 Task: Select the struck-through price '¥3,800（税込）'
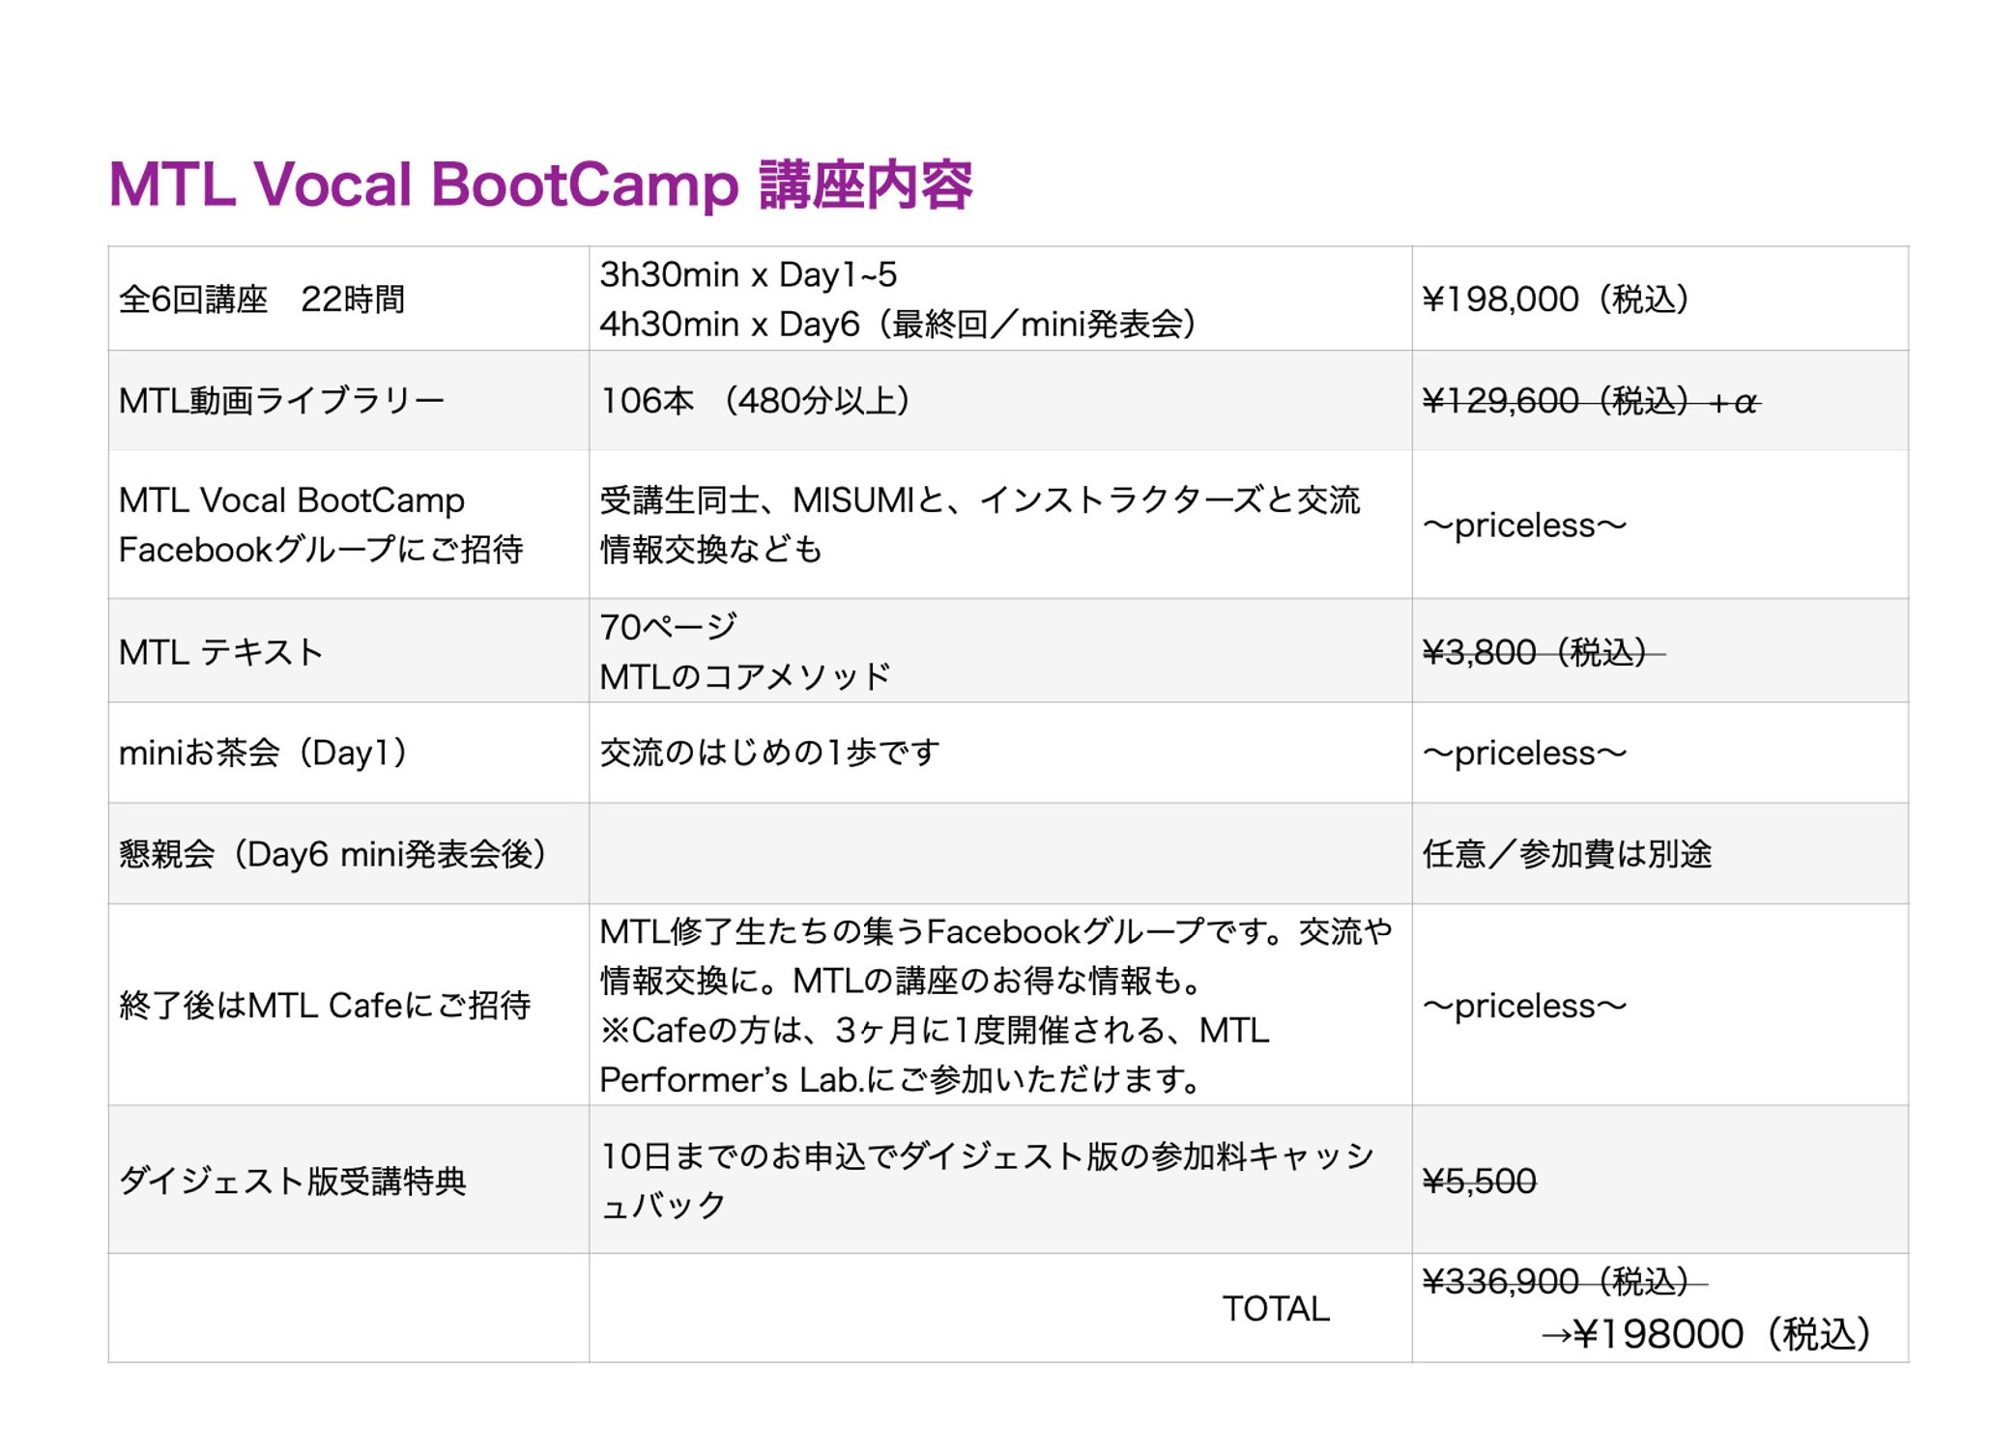click(x=1544, y=653)
